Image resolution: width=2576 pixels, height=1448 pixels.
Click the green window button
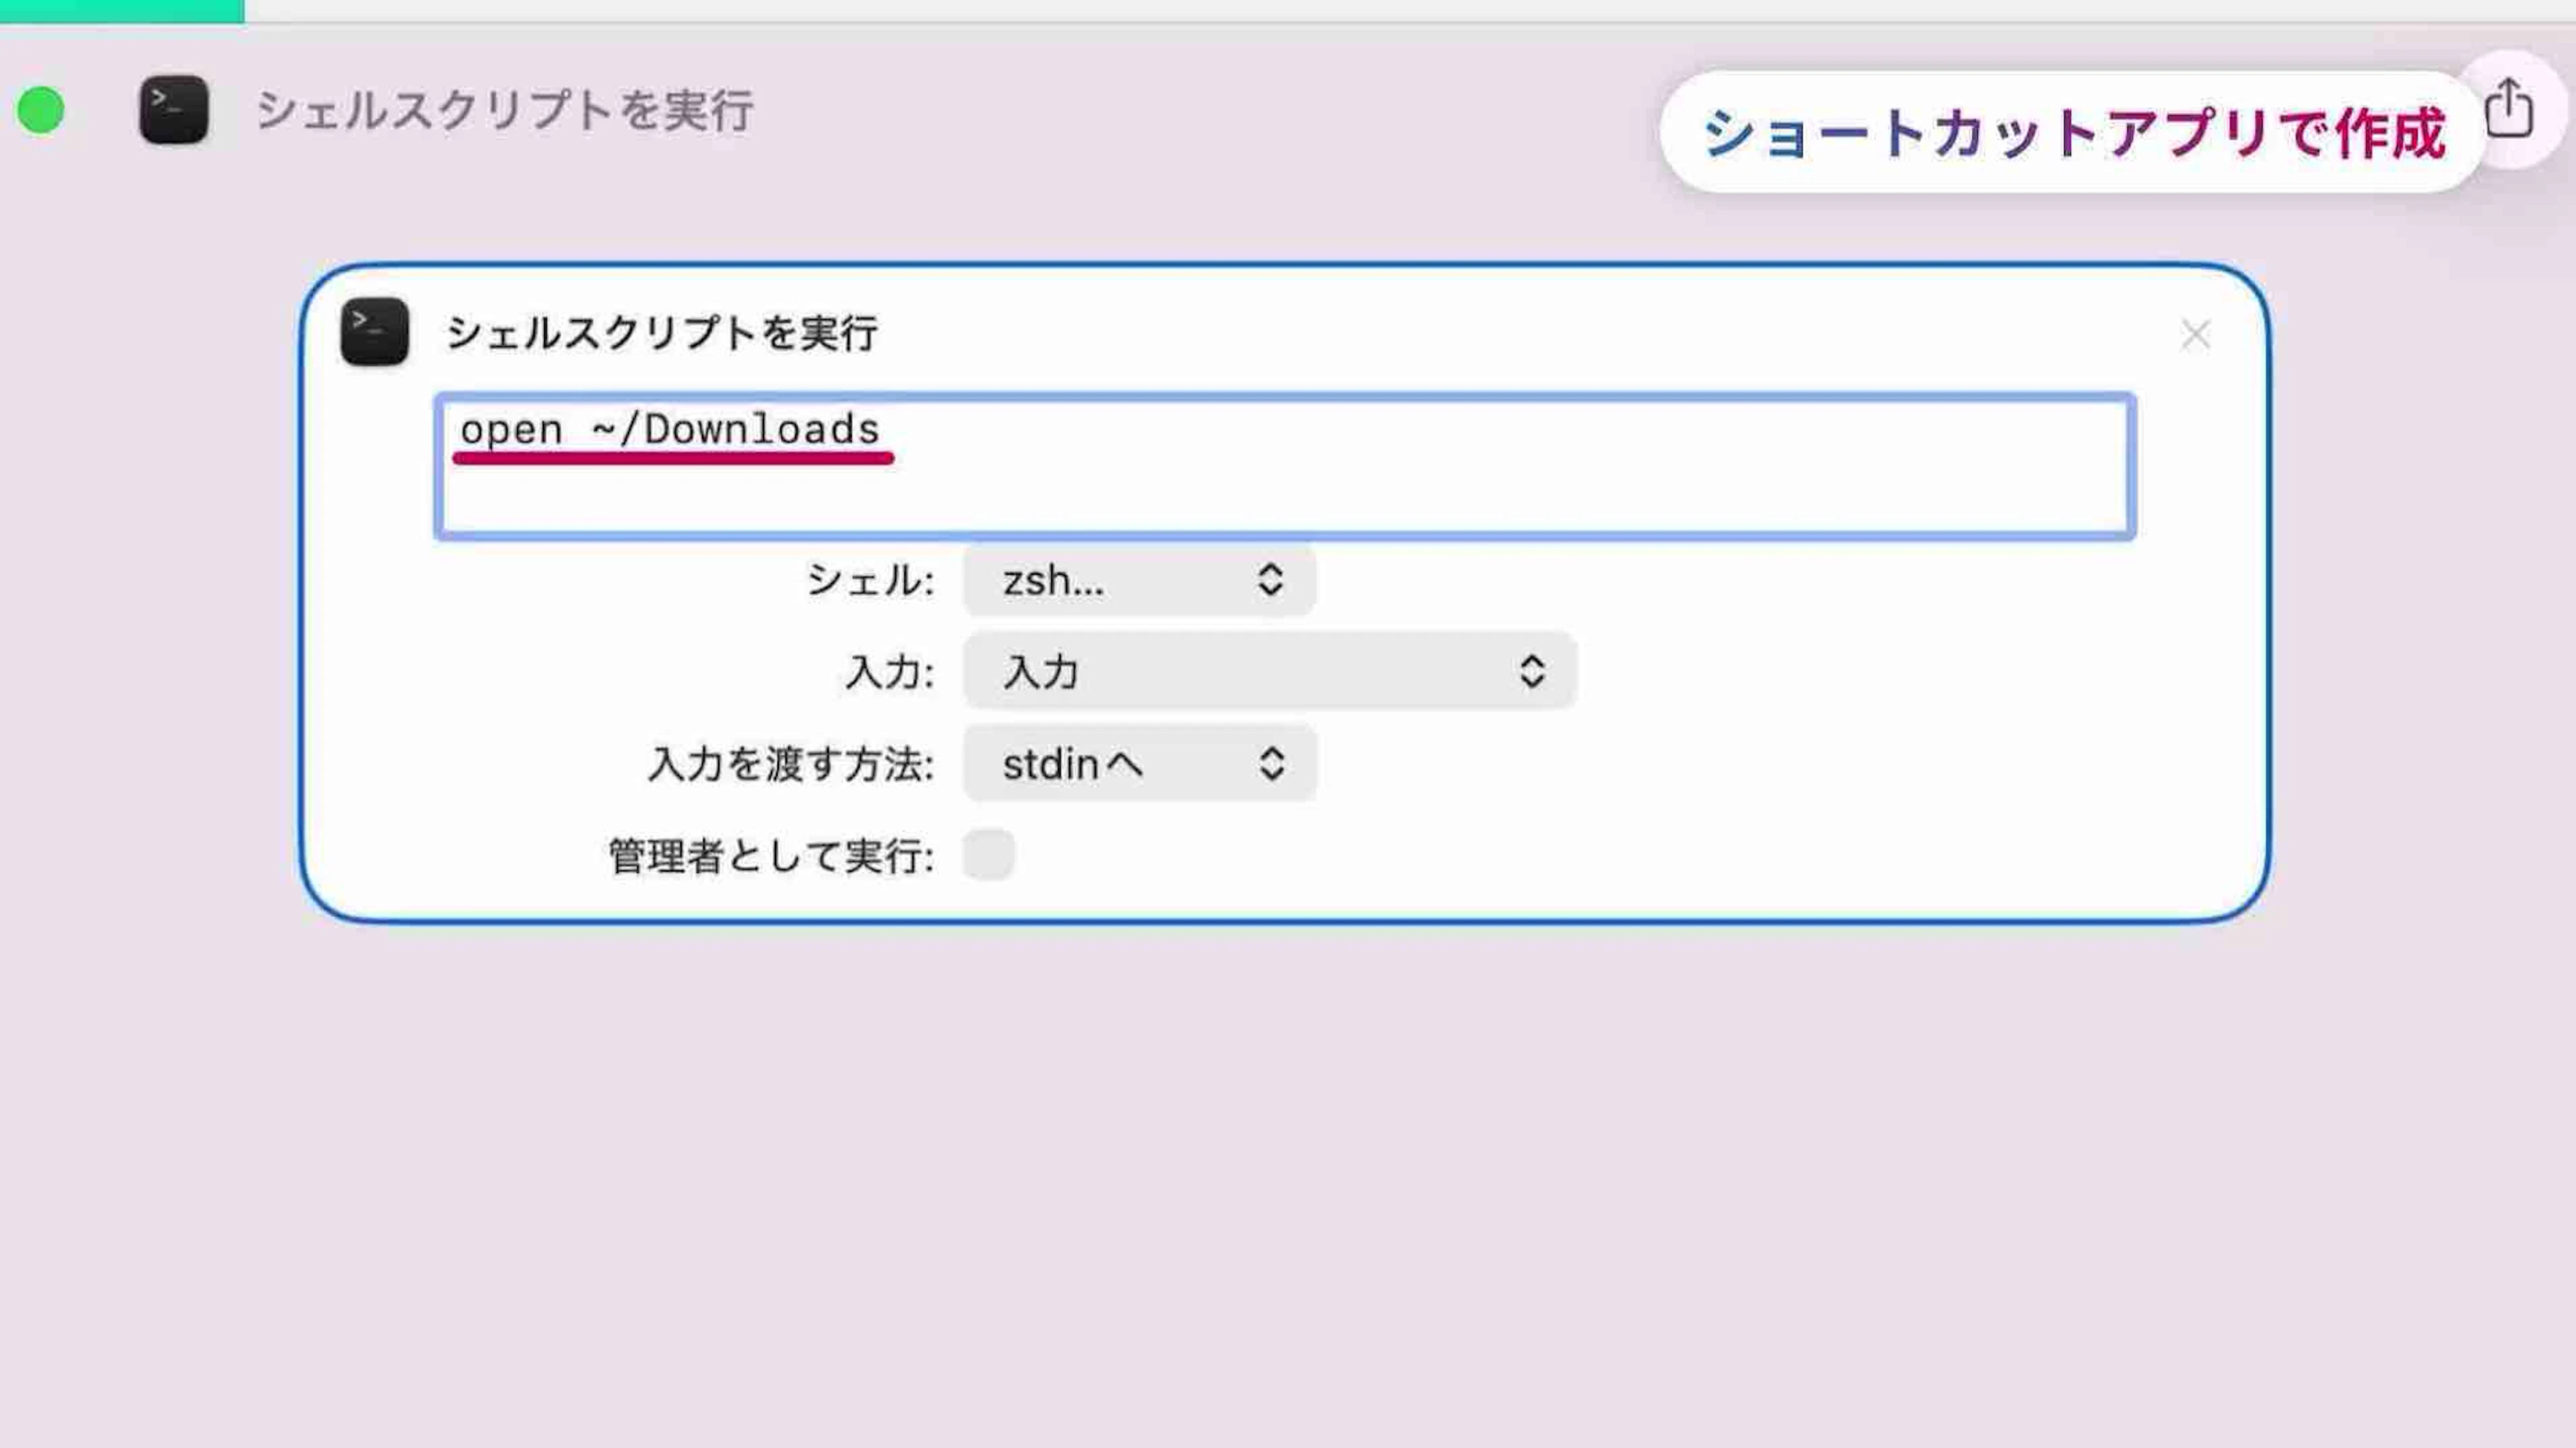[41, 110]
